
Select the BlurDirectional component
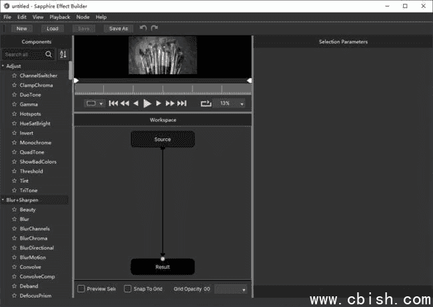37,248
